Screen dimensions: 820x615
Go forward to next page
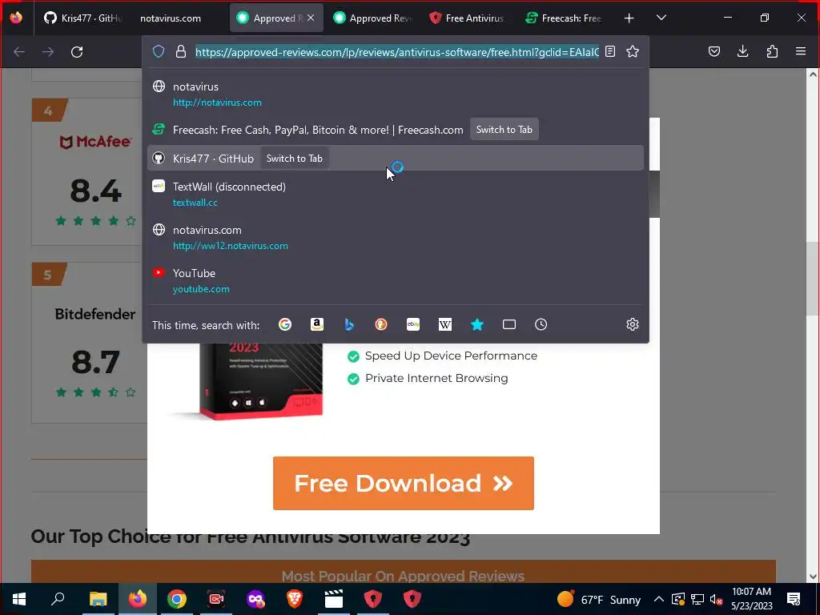click(48, 52)
